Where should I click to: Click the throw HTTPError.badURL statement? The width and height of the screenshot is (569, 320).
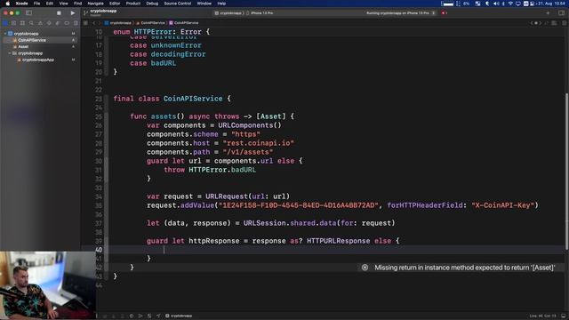point(210,170)
